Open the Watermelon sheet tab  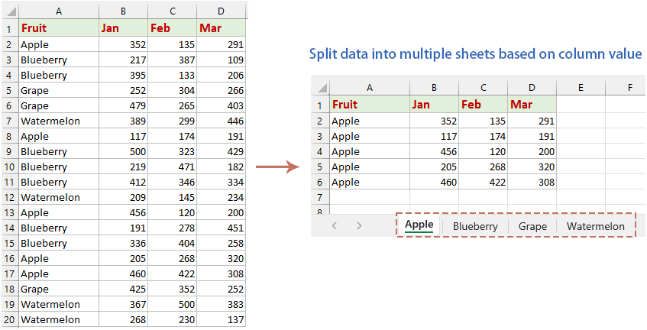[595, 226]
